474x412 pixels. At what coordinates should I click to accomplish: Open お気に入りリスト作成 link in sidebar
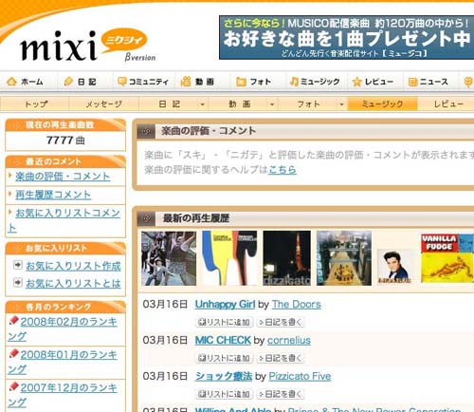click(x=73, y=266)
